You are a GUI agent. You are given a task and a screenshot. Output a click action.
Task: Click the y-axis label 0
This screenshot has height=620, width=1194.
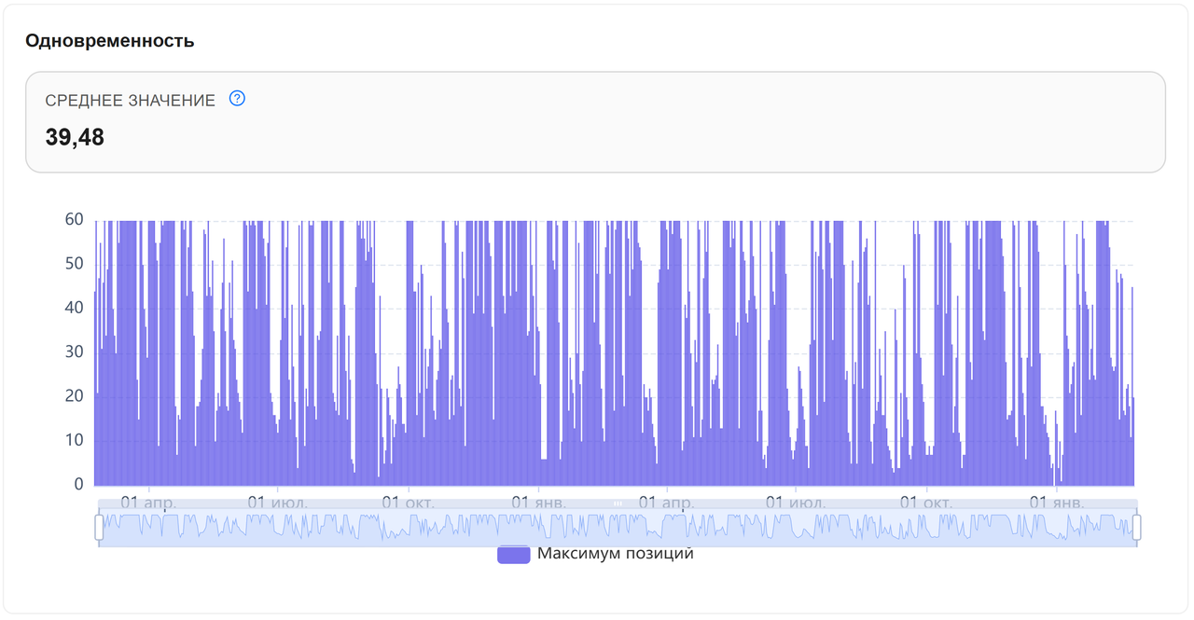[x=78, y=485]
